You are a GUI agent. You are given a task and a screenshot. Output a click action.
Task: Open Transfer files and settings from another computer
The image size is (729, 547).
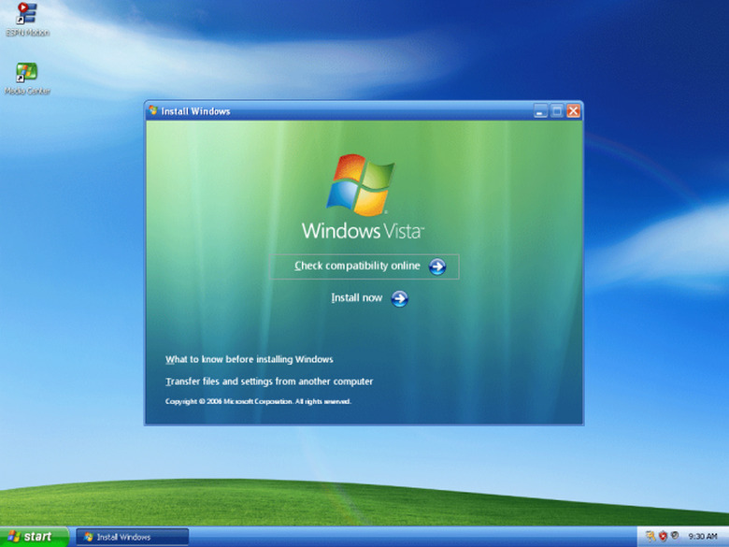(x=269, y=381)
